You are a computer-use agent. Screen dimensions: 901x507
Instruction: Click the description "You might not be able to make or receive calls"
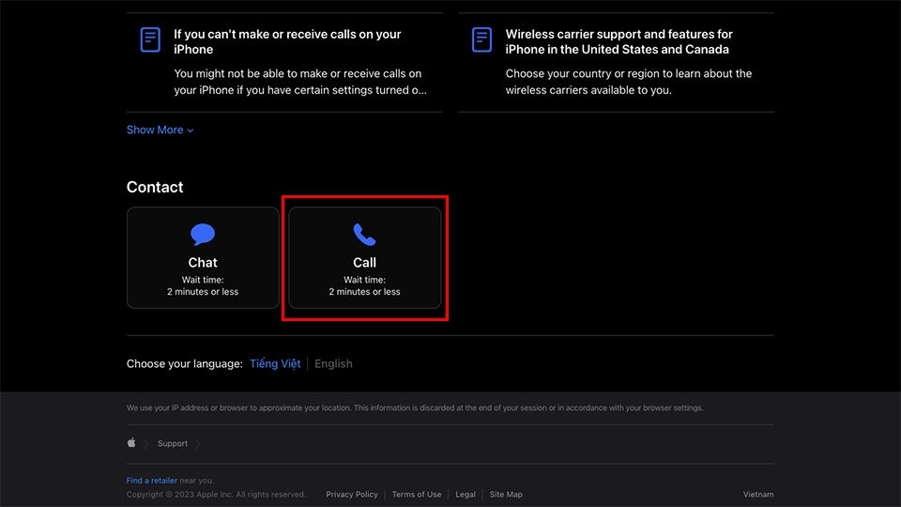300,82
